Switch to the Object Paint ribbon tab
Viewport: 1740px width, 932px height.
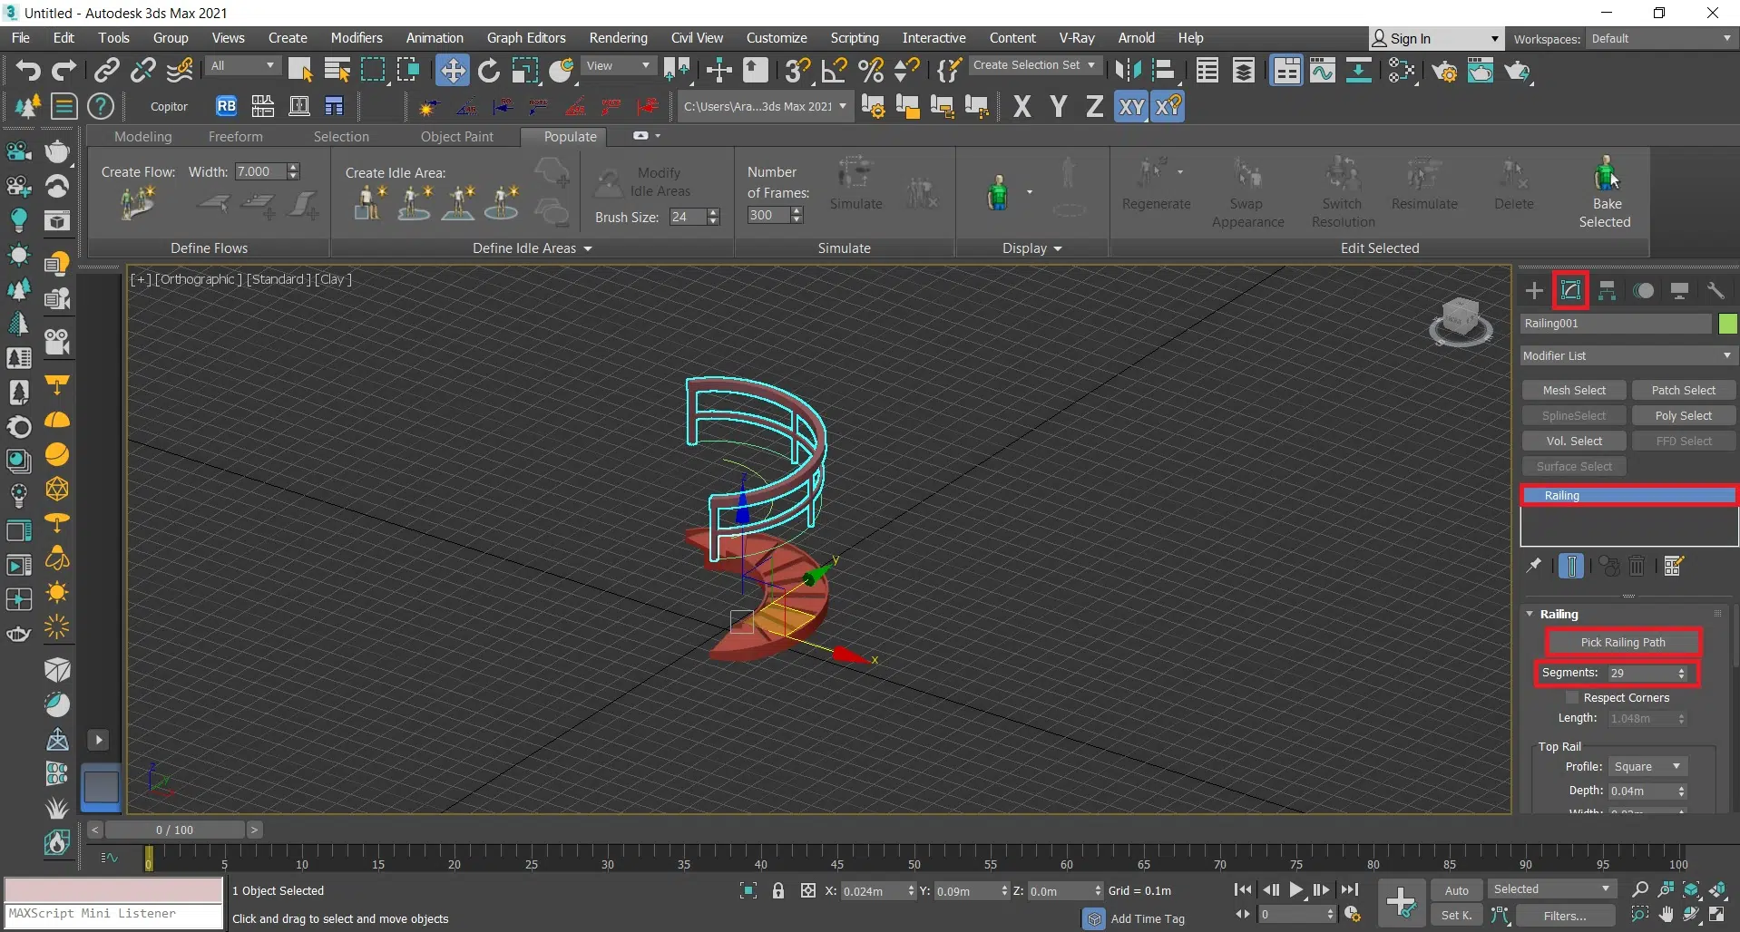[456, 136]
